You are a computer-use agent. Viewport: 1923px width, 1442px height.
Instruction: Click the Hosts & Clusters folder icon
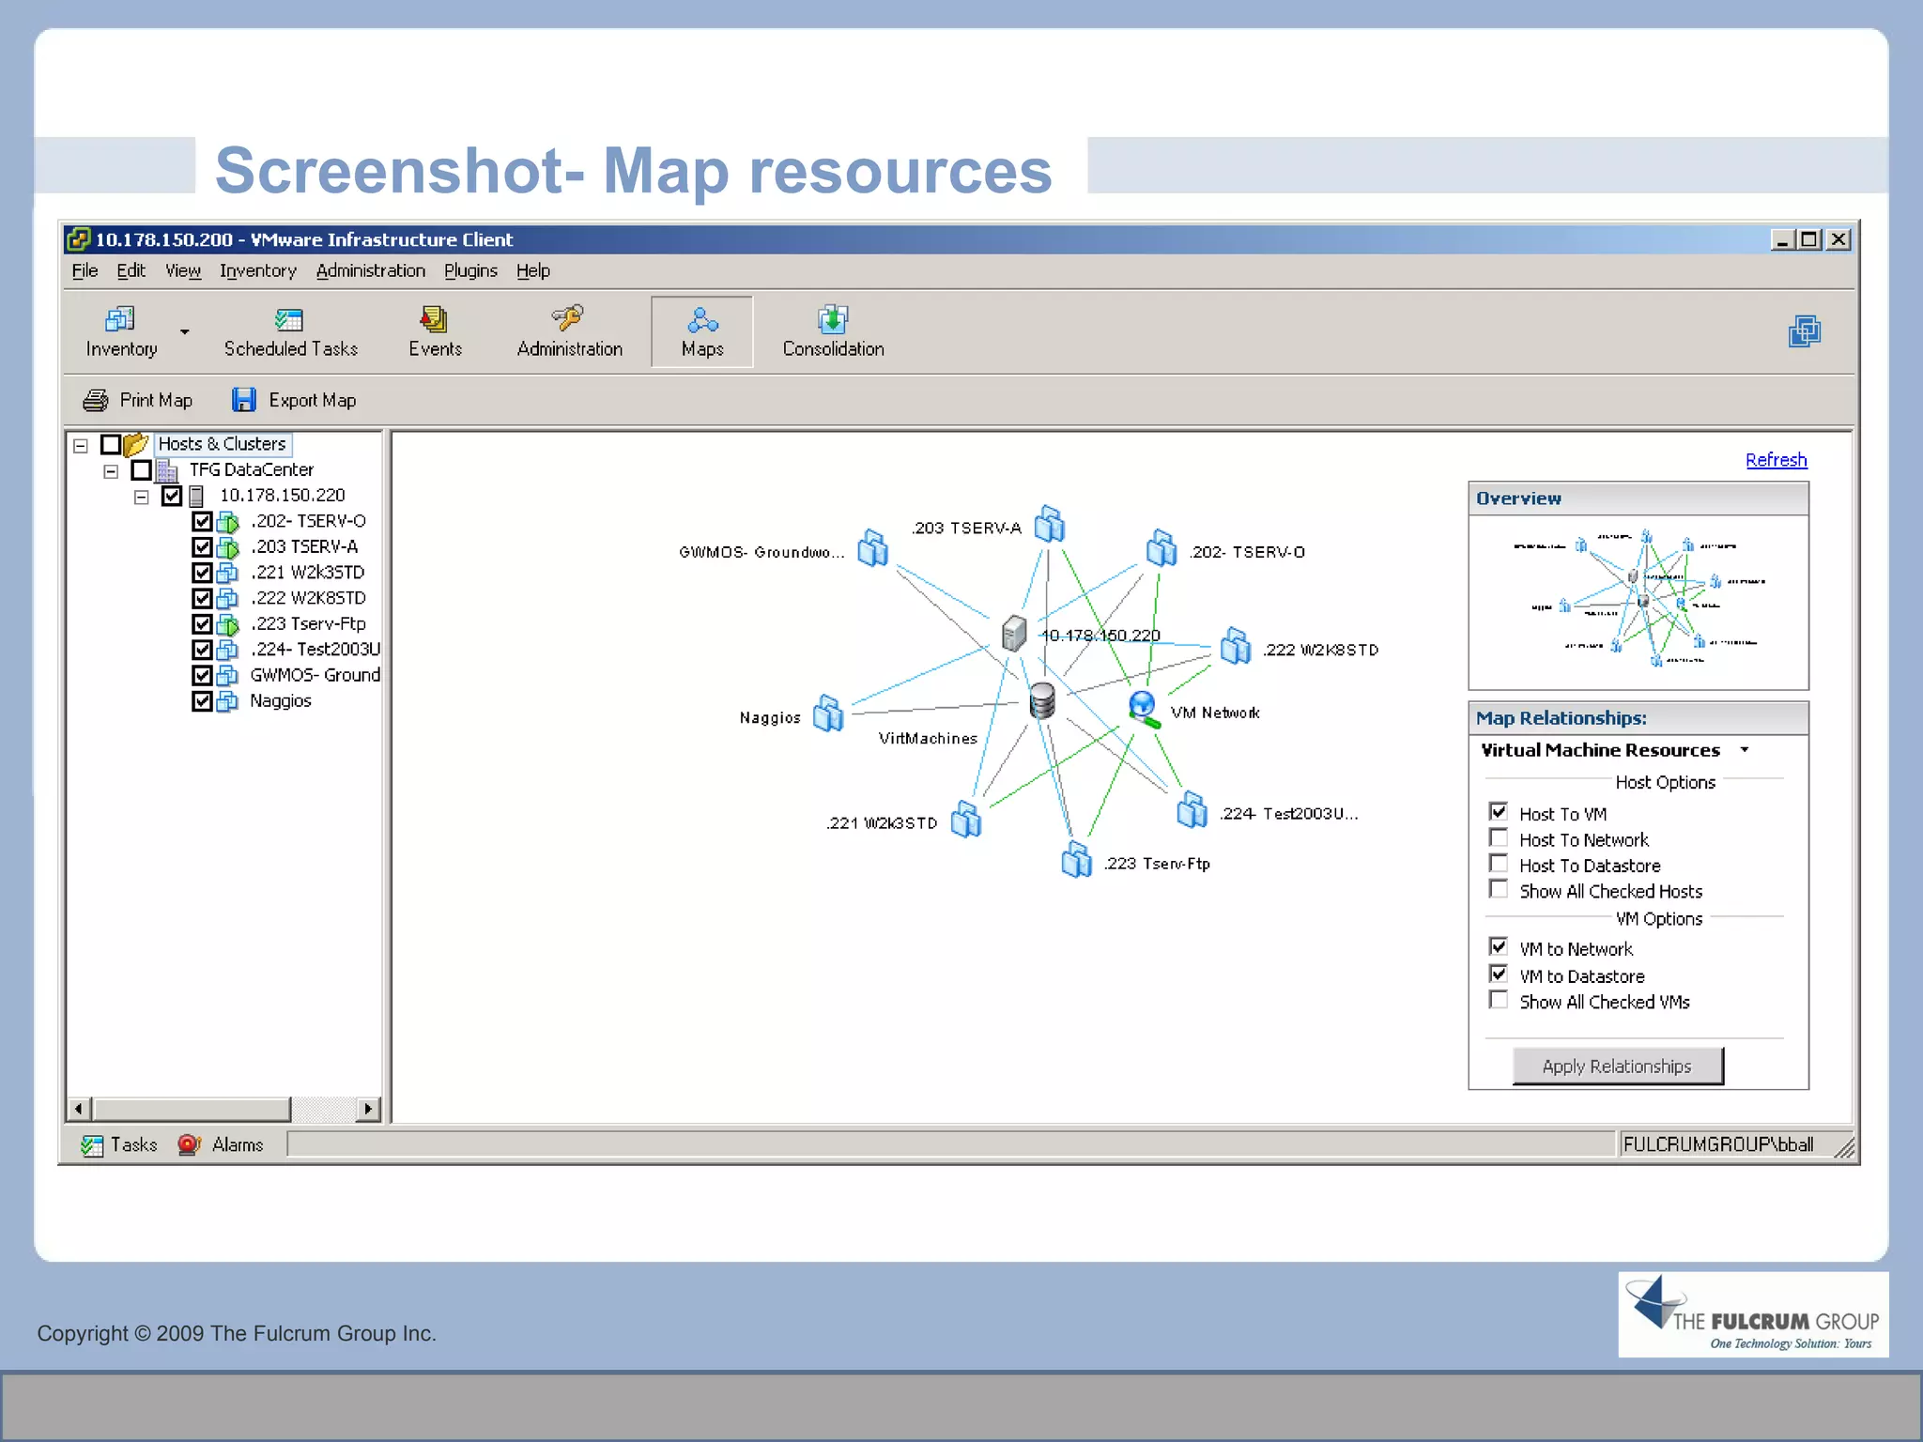click(136, 443)
